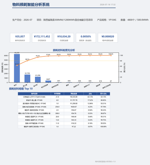The height and width of the screenshot is (165, 150).
Task: Click the 80.7% cumulative line marker
Action: pyautogui.click(x=27, y=61)
